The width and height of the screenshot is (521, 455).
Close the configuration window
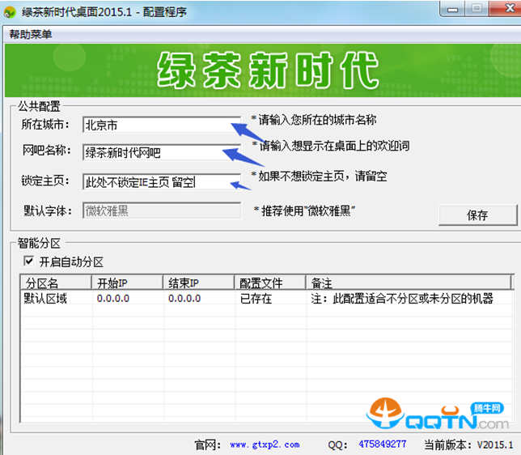[505, 8]
